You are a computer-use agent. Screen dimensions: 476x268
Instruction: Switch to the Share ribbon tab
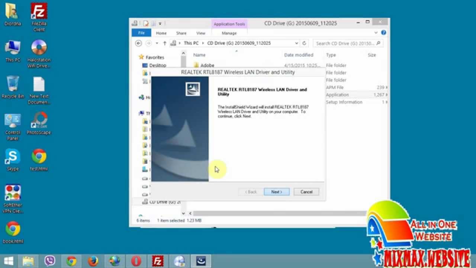pos(181,33)
